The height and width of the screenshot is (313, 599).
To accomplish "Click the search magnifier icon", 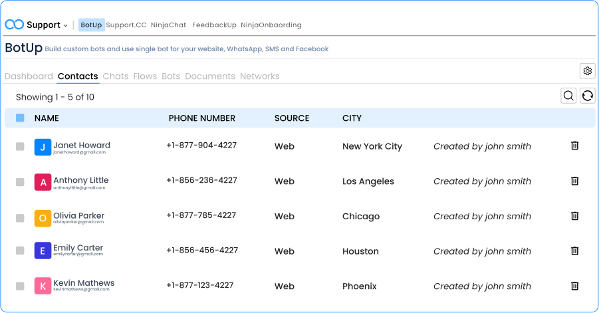I will click(x=568, y=96).
